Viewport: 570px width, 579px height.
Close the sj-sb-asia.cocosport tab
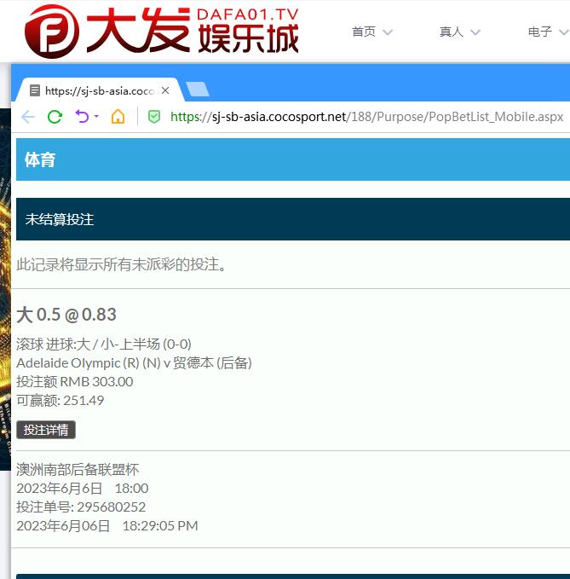click(x=165, y=90)
